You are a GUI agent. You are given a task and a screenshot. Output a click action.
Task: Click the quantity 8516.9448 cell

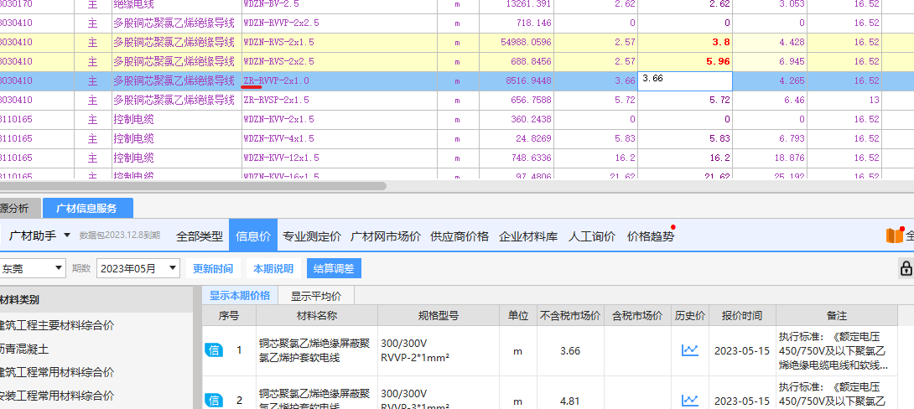[517, 80]
